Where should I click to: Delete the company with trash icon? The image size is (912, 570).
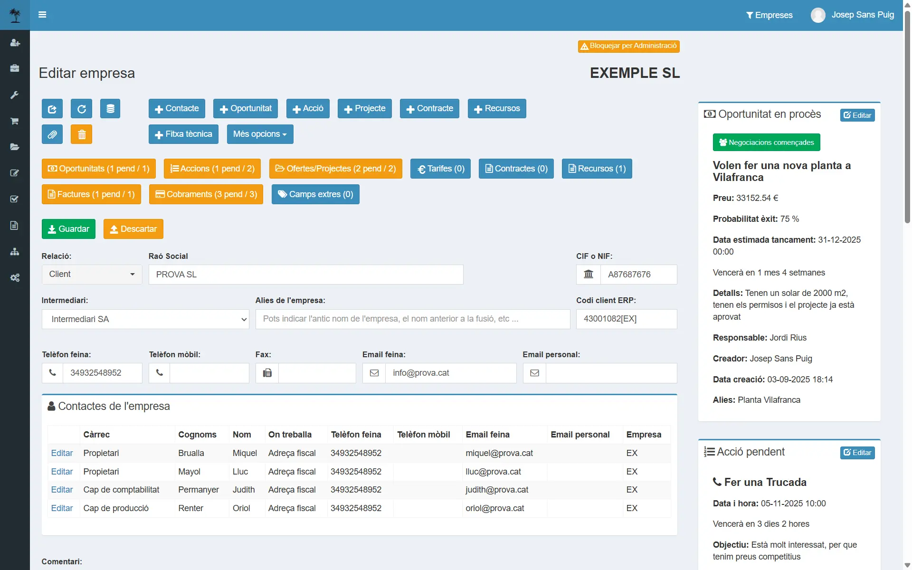coord(81,134)
